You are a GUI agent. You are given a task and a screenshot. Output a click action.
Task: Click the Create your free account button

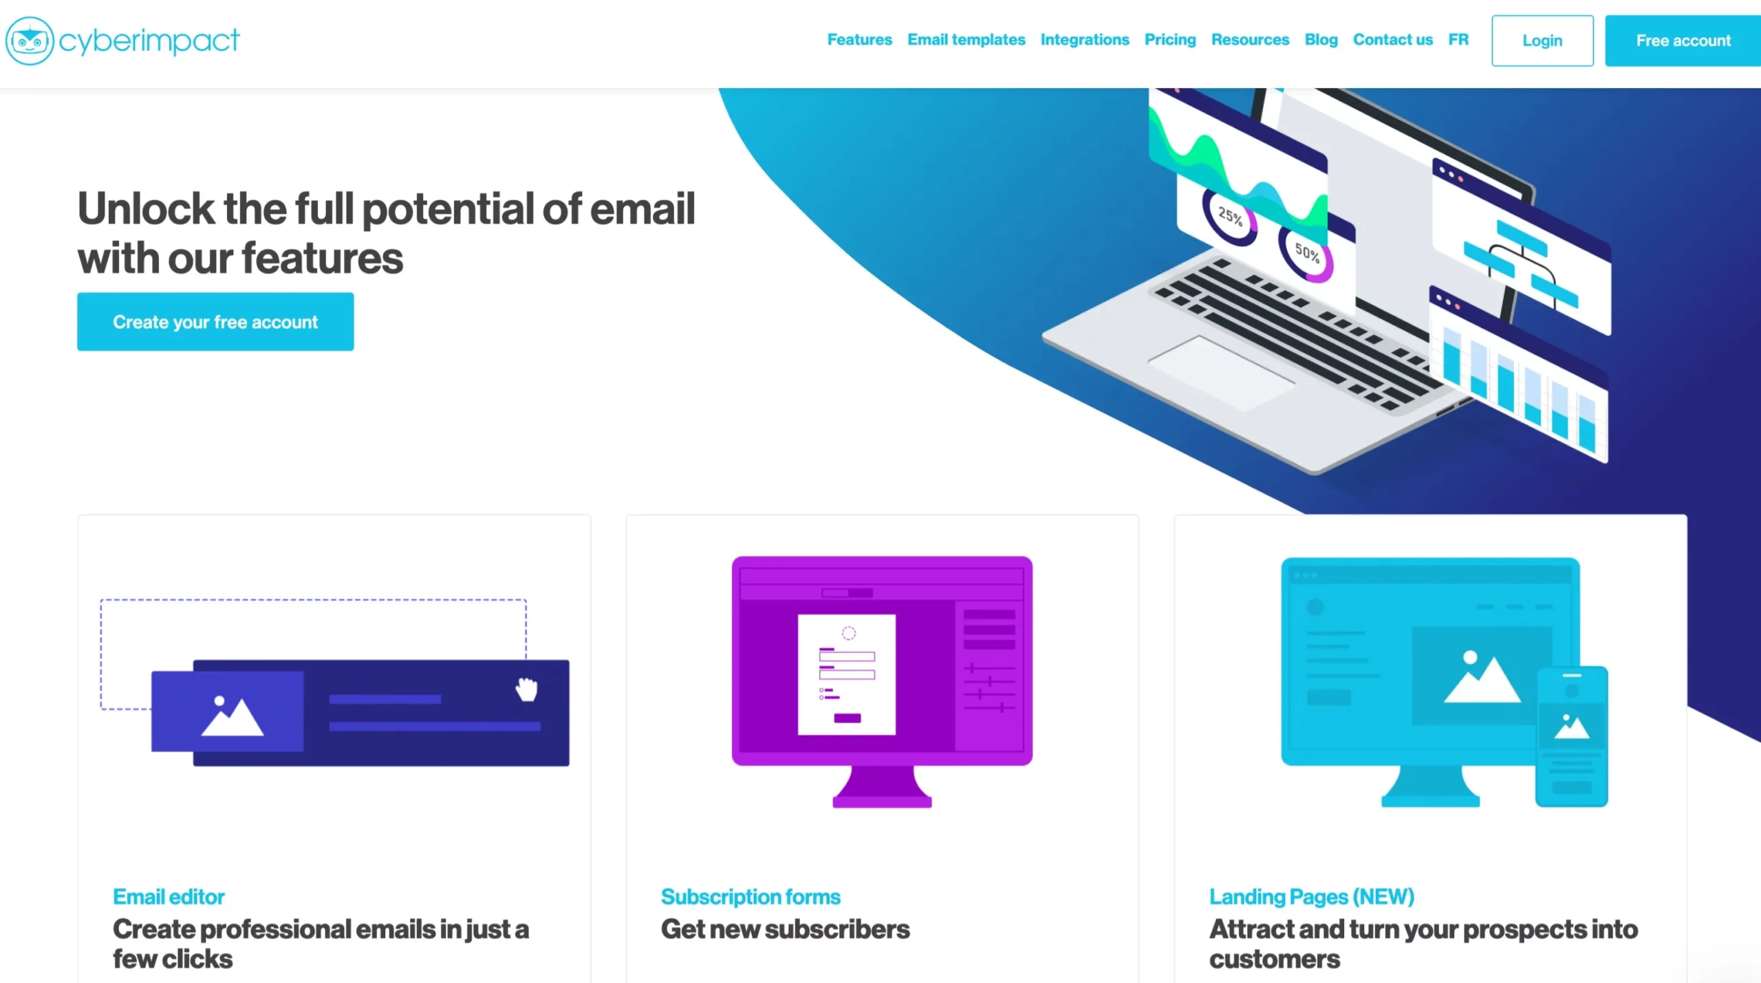[215, 322]
